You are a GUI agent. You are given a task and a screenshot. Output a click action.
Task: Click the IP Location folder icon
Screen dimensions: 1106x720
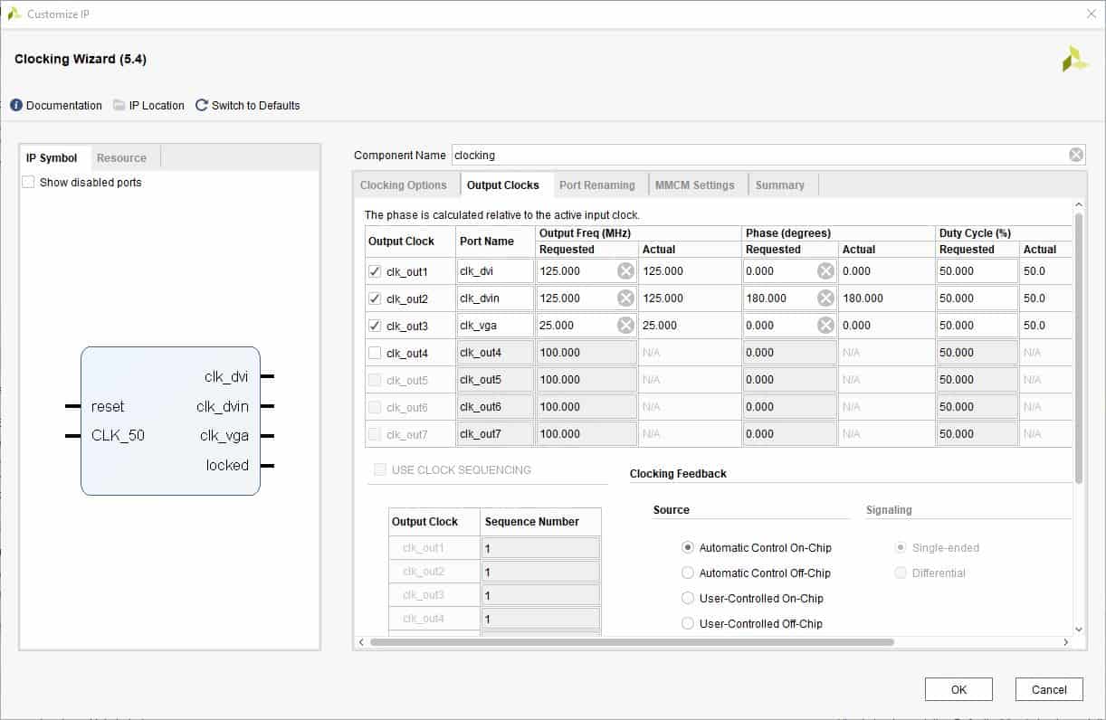tap(119, 106)
